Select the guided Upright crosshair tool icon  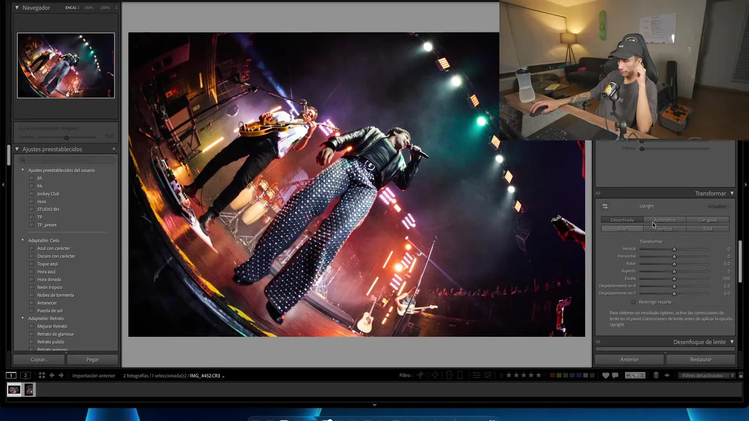pyautogui.click(x=605, y=206)
